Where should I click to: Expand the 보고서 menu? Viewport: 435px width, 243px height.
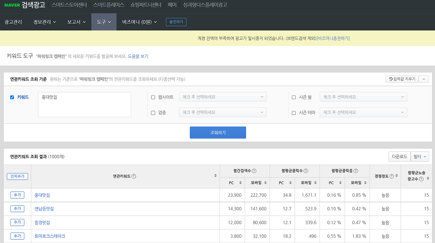(76, 22)
